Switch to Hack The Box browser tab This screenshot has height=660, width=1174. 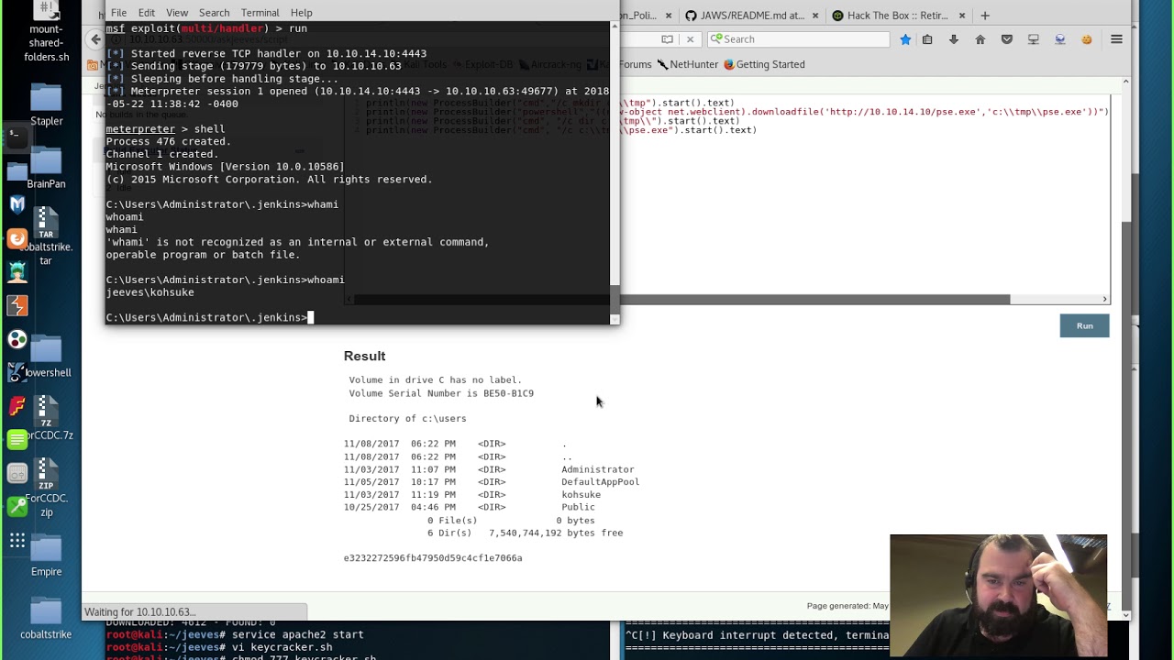pyautogui.click(x=898, y=16)
